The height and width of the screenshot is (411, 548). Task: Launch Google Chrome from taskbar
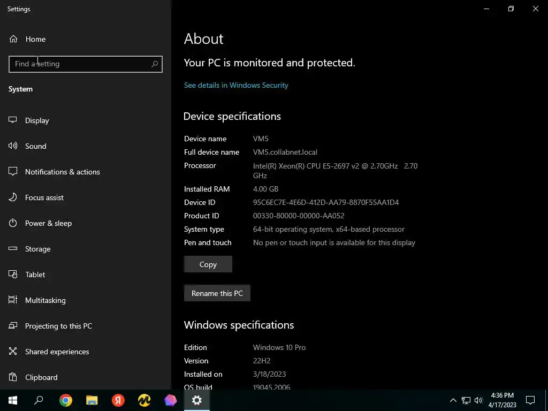pos(66,400)
